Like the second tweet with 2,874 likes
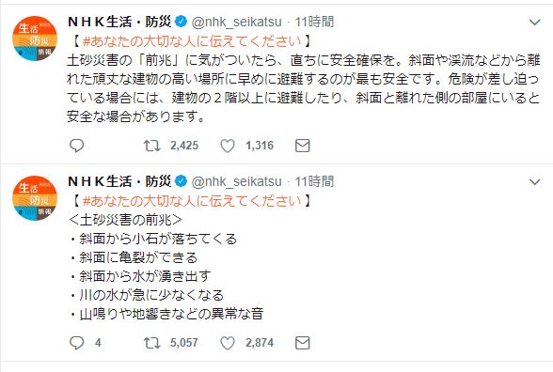 (228, 343)
